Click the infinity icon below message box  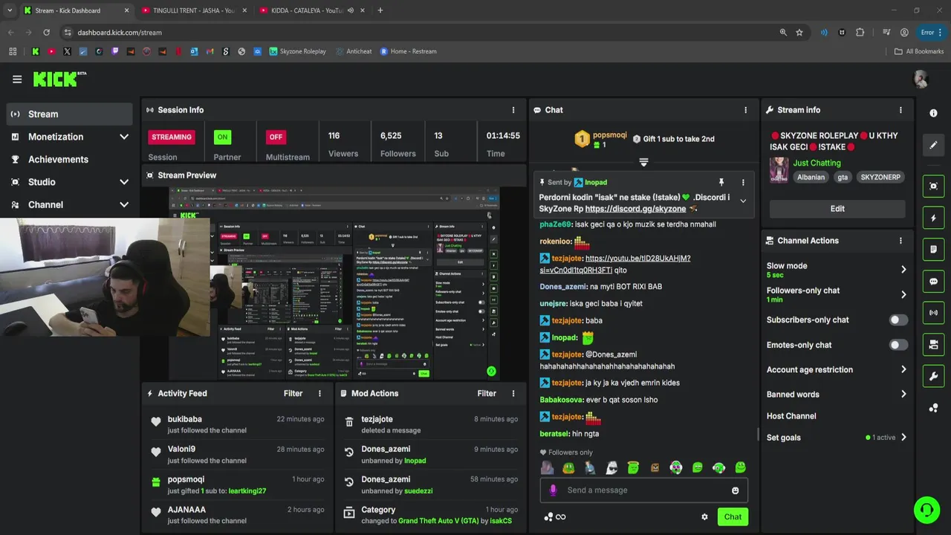(561, 517)
